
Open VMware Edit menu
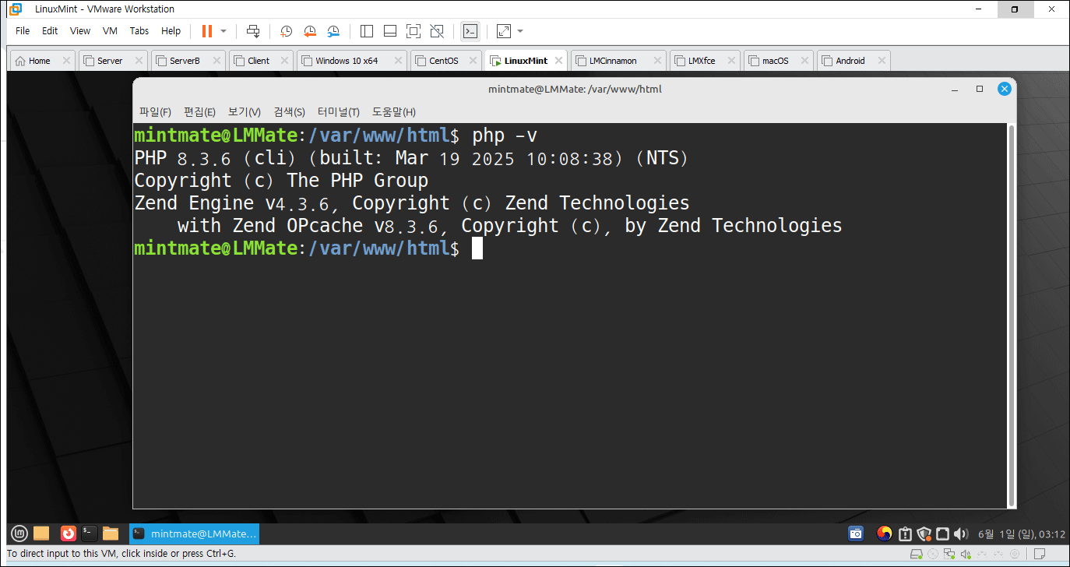point(50,31)
